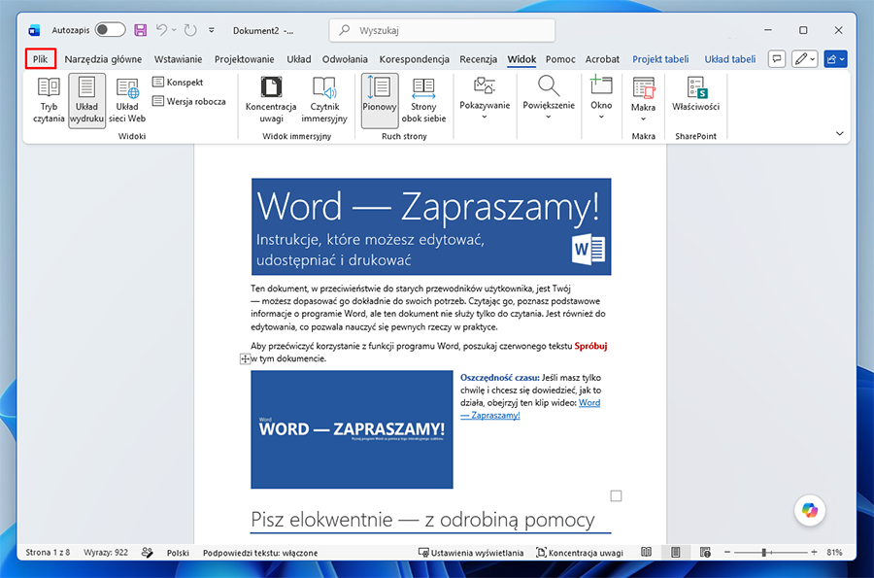The height and width of the screenshot is (578, 874).
Task: Open the Powiększenie dropdown
Action: coord(549,97)
